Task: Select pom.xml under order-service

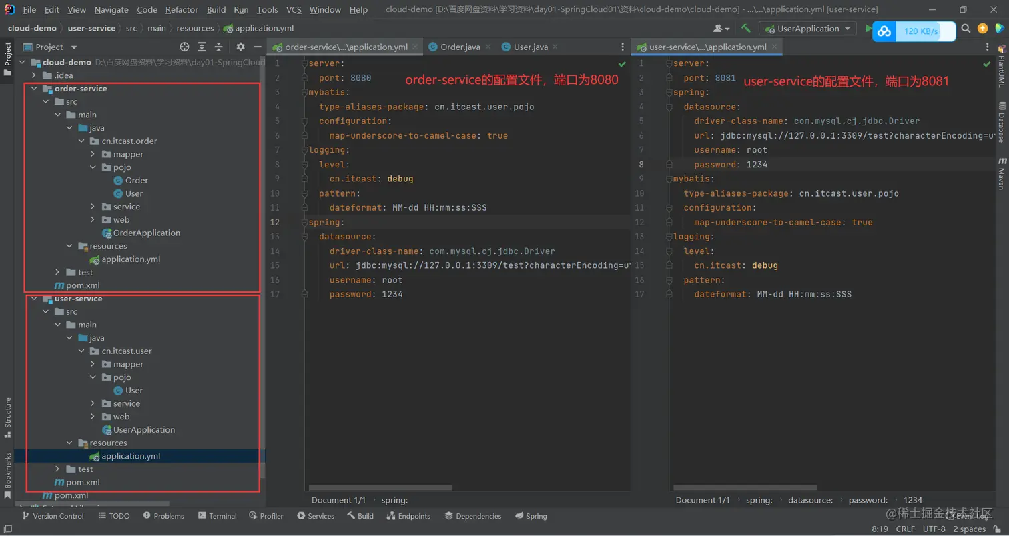Action: [x=77, y=285]
